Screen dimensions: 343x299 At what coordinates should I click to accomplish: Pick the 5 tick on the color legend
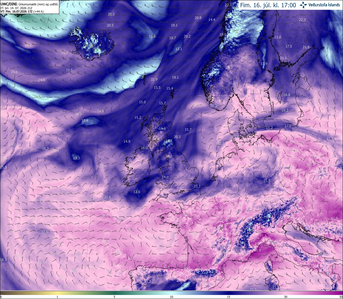(114, 297)
